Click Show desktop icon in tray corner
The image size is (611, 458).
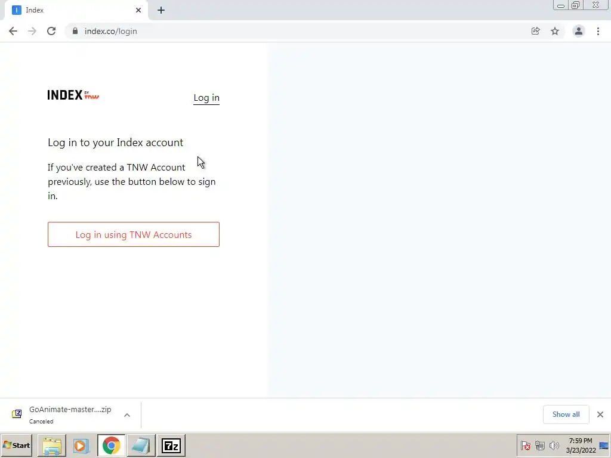[604, 445]
